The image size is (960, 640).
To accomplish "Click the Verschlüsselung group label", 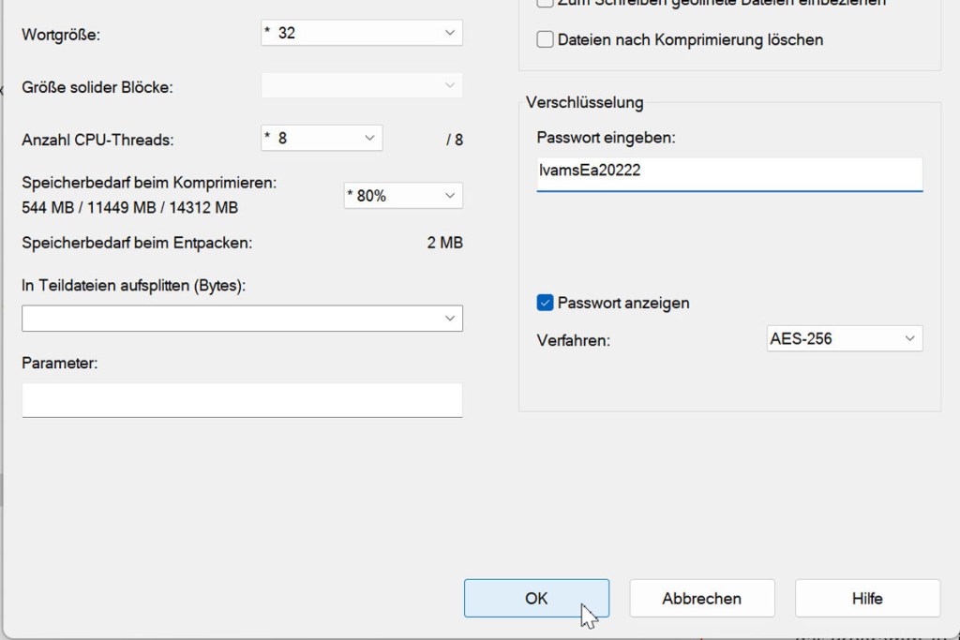I will [585, 103].
